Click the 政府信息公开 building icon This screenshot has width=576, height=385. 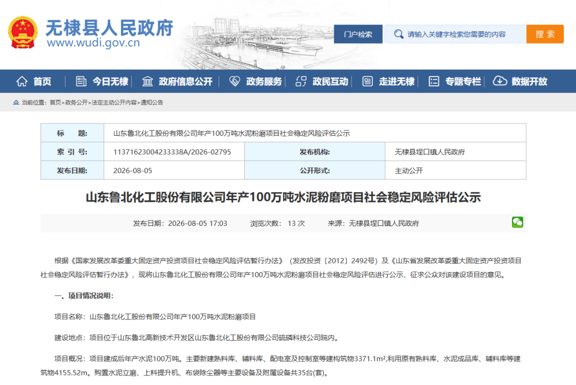coord(147,81)
